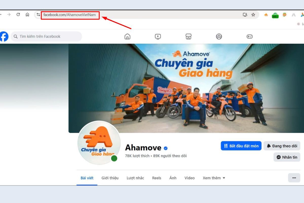Screen dimensions: 304x203
Task: Open the Facebook Groups icon
Action: tap(219, 37)
